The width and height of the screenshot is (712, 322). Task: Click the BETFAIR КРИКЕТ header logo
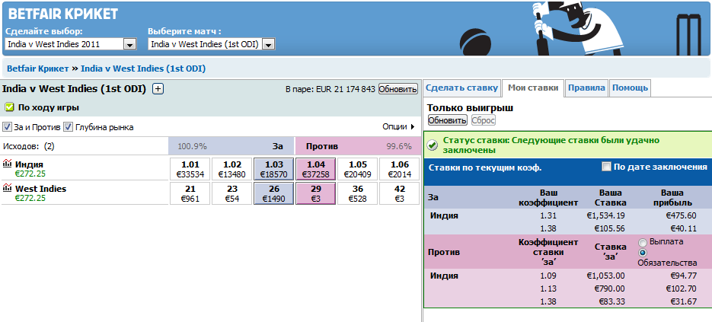[63, 14]
